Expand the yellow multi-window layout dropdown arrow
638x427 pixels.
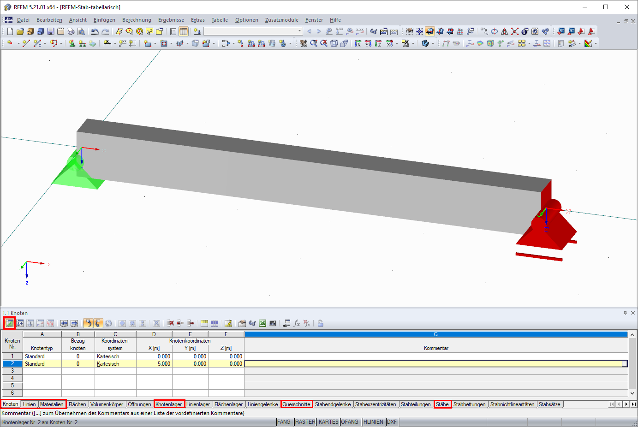click(x=529, y=43)
